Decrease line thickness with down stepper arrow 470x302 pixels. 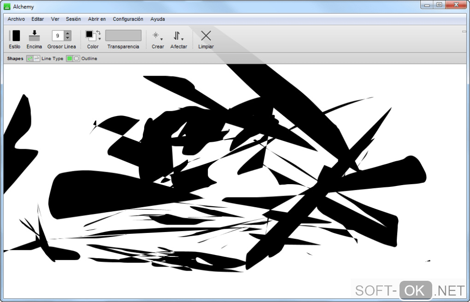point(68,38)
